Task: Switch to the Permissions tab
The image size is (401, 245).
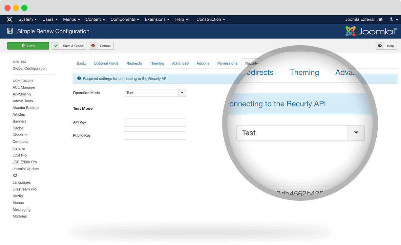Action: click(227, 63)
